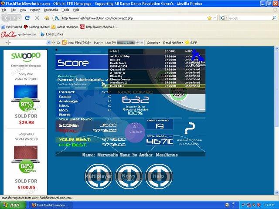The width and height of the screenshot is (279, 209).
Task: Click the Live TV! toolbar button
Action: (x=110, y=43)
